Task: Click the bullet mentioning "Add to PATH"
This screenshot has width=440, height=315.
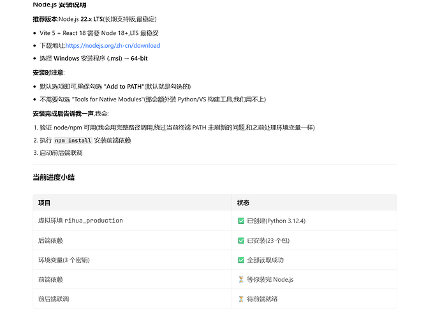Action: tap(115, 87)
